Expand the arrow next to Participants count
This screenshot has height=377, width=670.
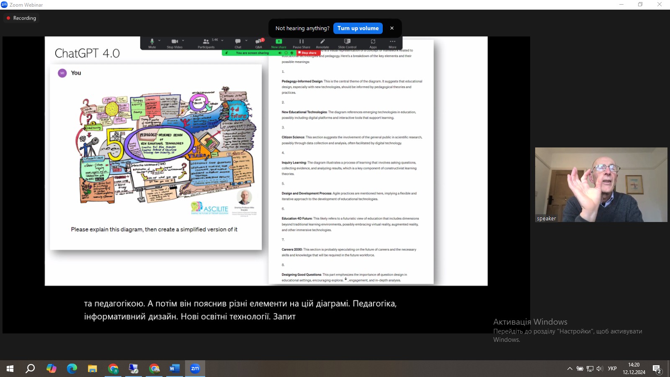pos(222,40)
